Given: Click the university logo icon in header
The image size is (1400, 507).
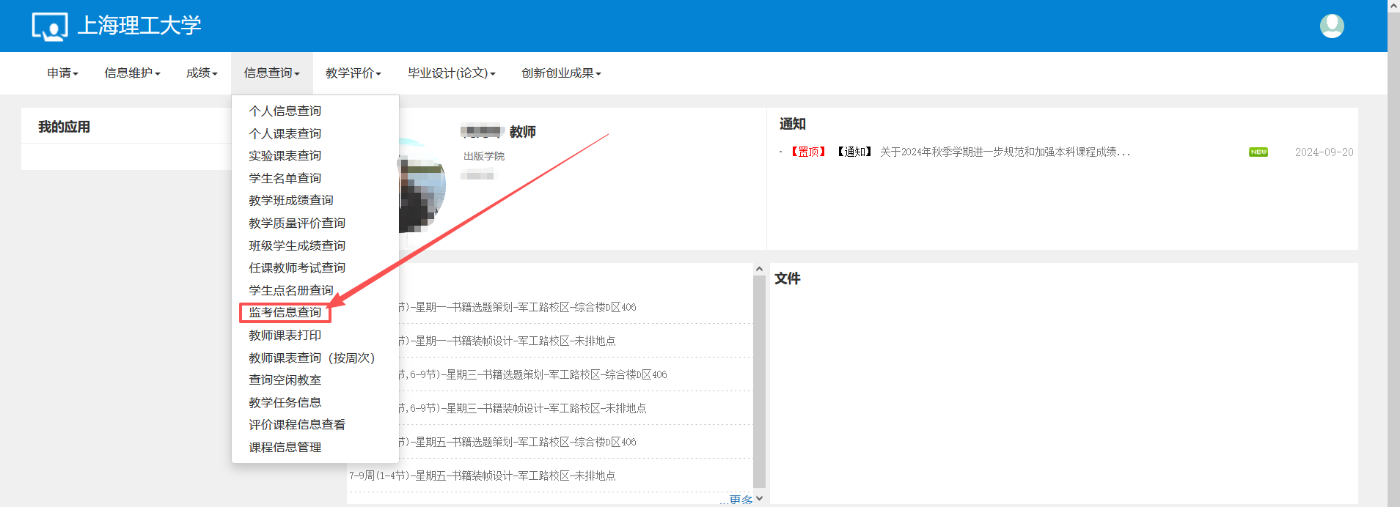Looking at the screenshot, I should pyautogui.click(x=50, y=27).
